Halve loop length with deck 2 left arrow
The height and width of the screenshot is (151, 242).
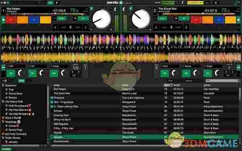point(156,27)
